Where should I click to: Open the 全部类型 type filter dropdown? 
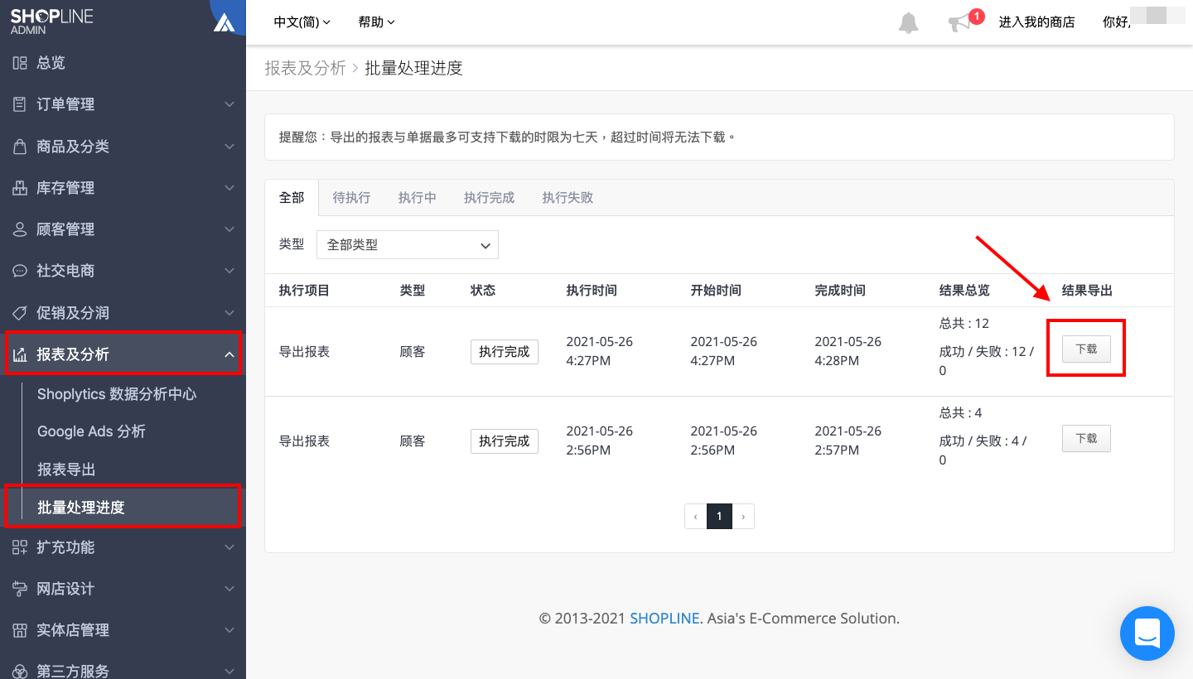coord(408,245)
